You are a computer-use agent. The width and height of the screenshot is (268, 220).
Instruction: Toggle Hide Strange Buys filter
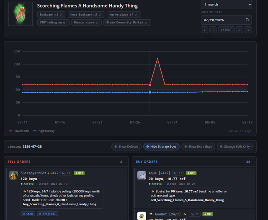(x=161, y=147)
